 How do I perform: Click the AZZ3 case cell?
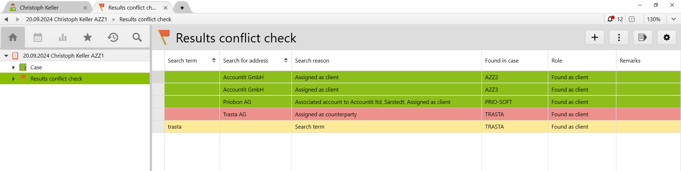click(515, 89)
